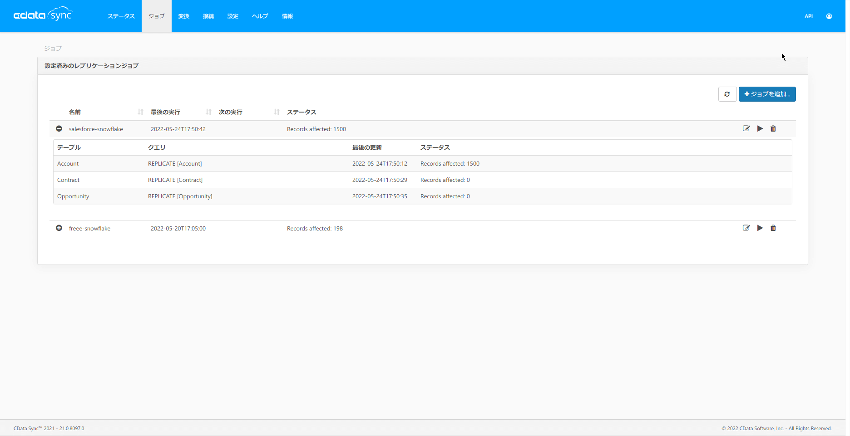This screenshot has height=436, width=850.
Task: Sort jobs by 名前 column
Action: 140,112
